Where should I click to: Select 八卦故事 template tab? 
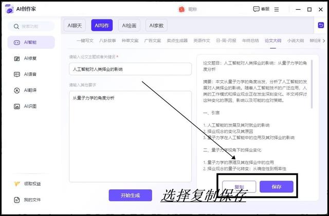click(x=107, y=41)
